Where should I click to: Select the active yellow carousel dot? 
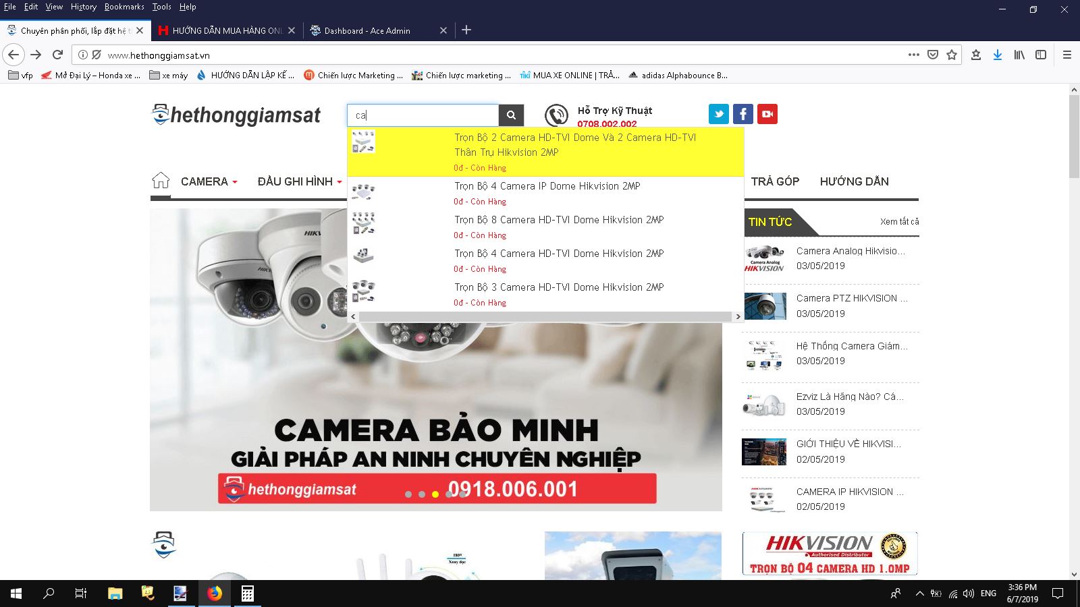coord(435,494)
